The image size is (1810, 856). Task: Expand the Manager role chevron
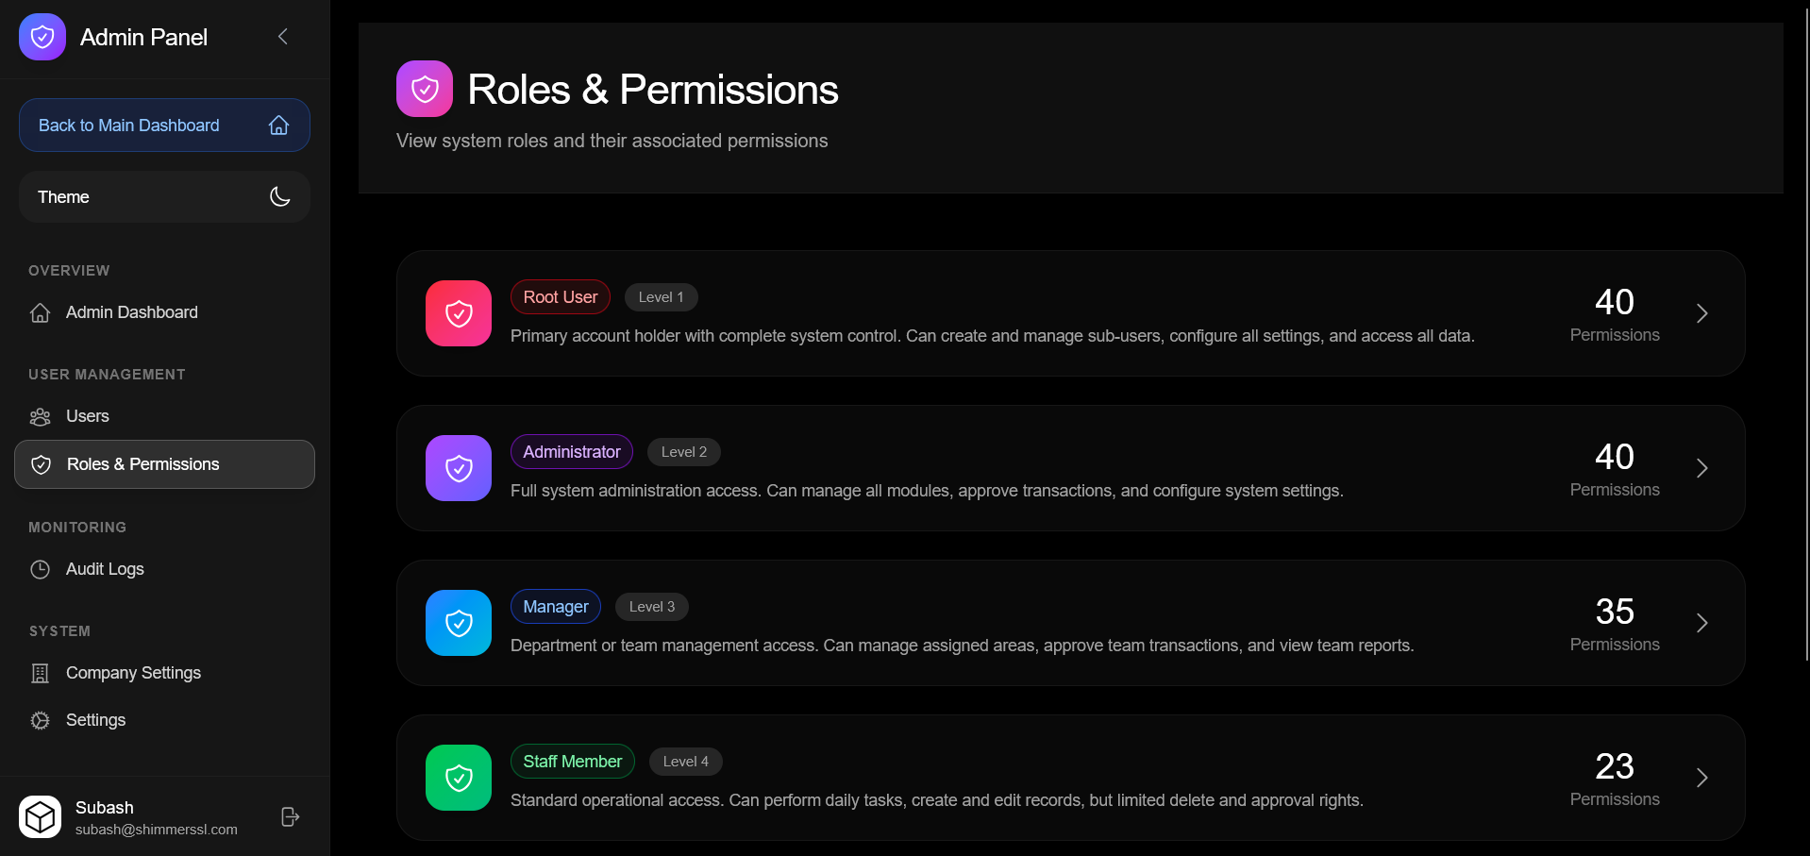click(1701, 623)
